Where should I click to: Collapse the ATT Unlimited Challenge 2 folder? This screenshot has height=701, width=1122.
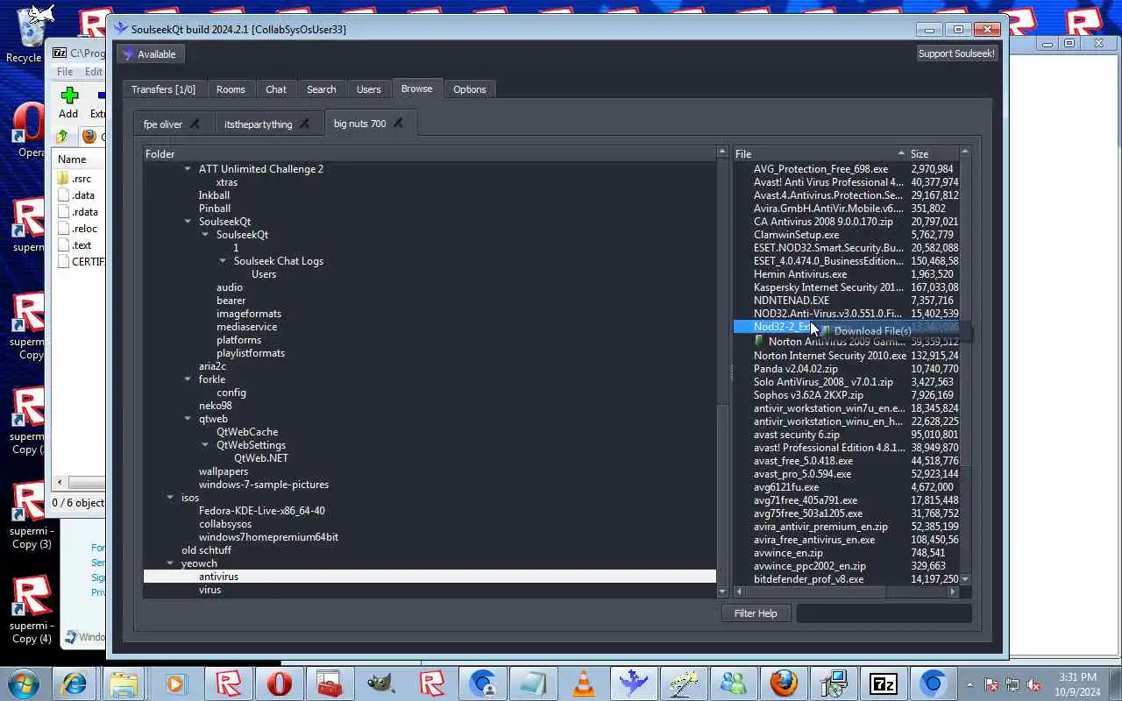pyautogui.click(x=188, y=169)
